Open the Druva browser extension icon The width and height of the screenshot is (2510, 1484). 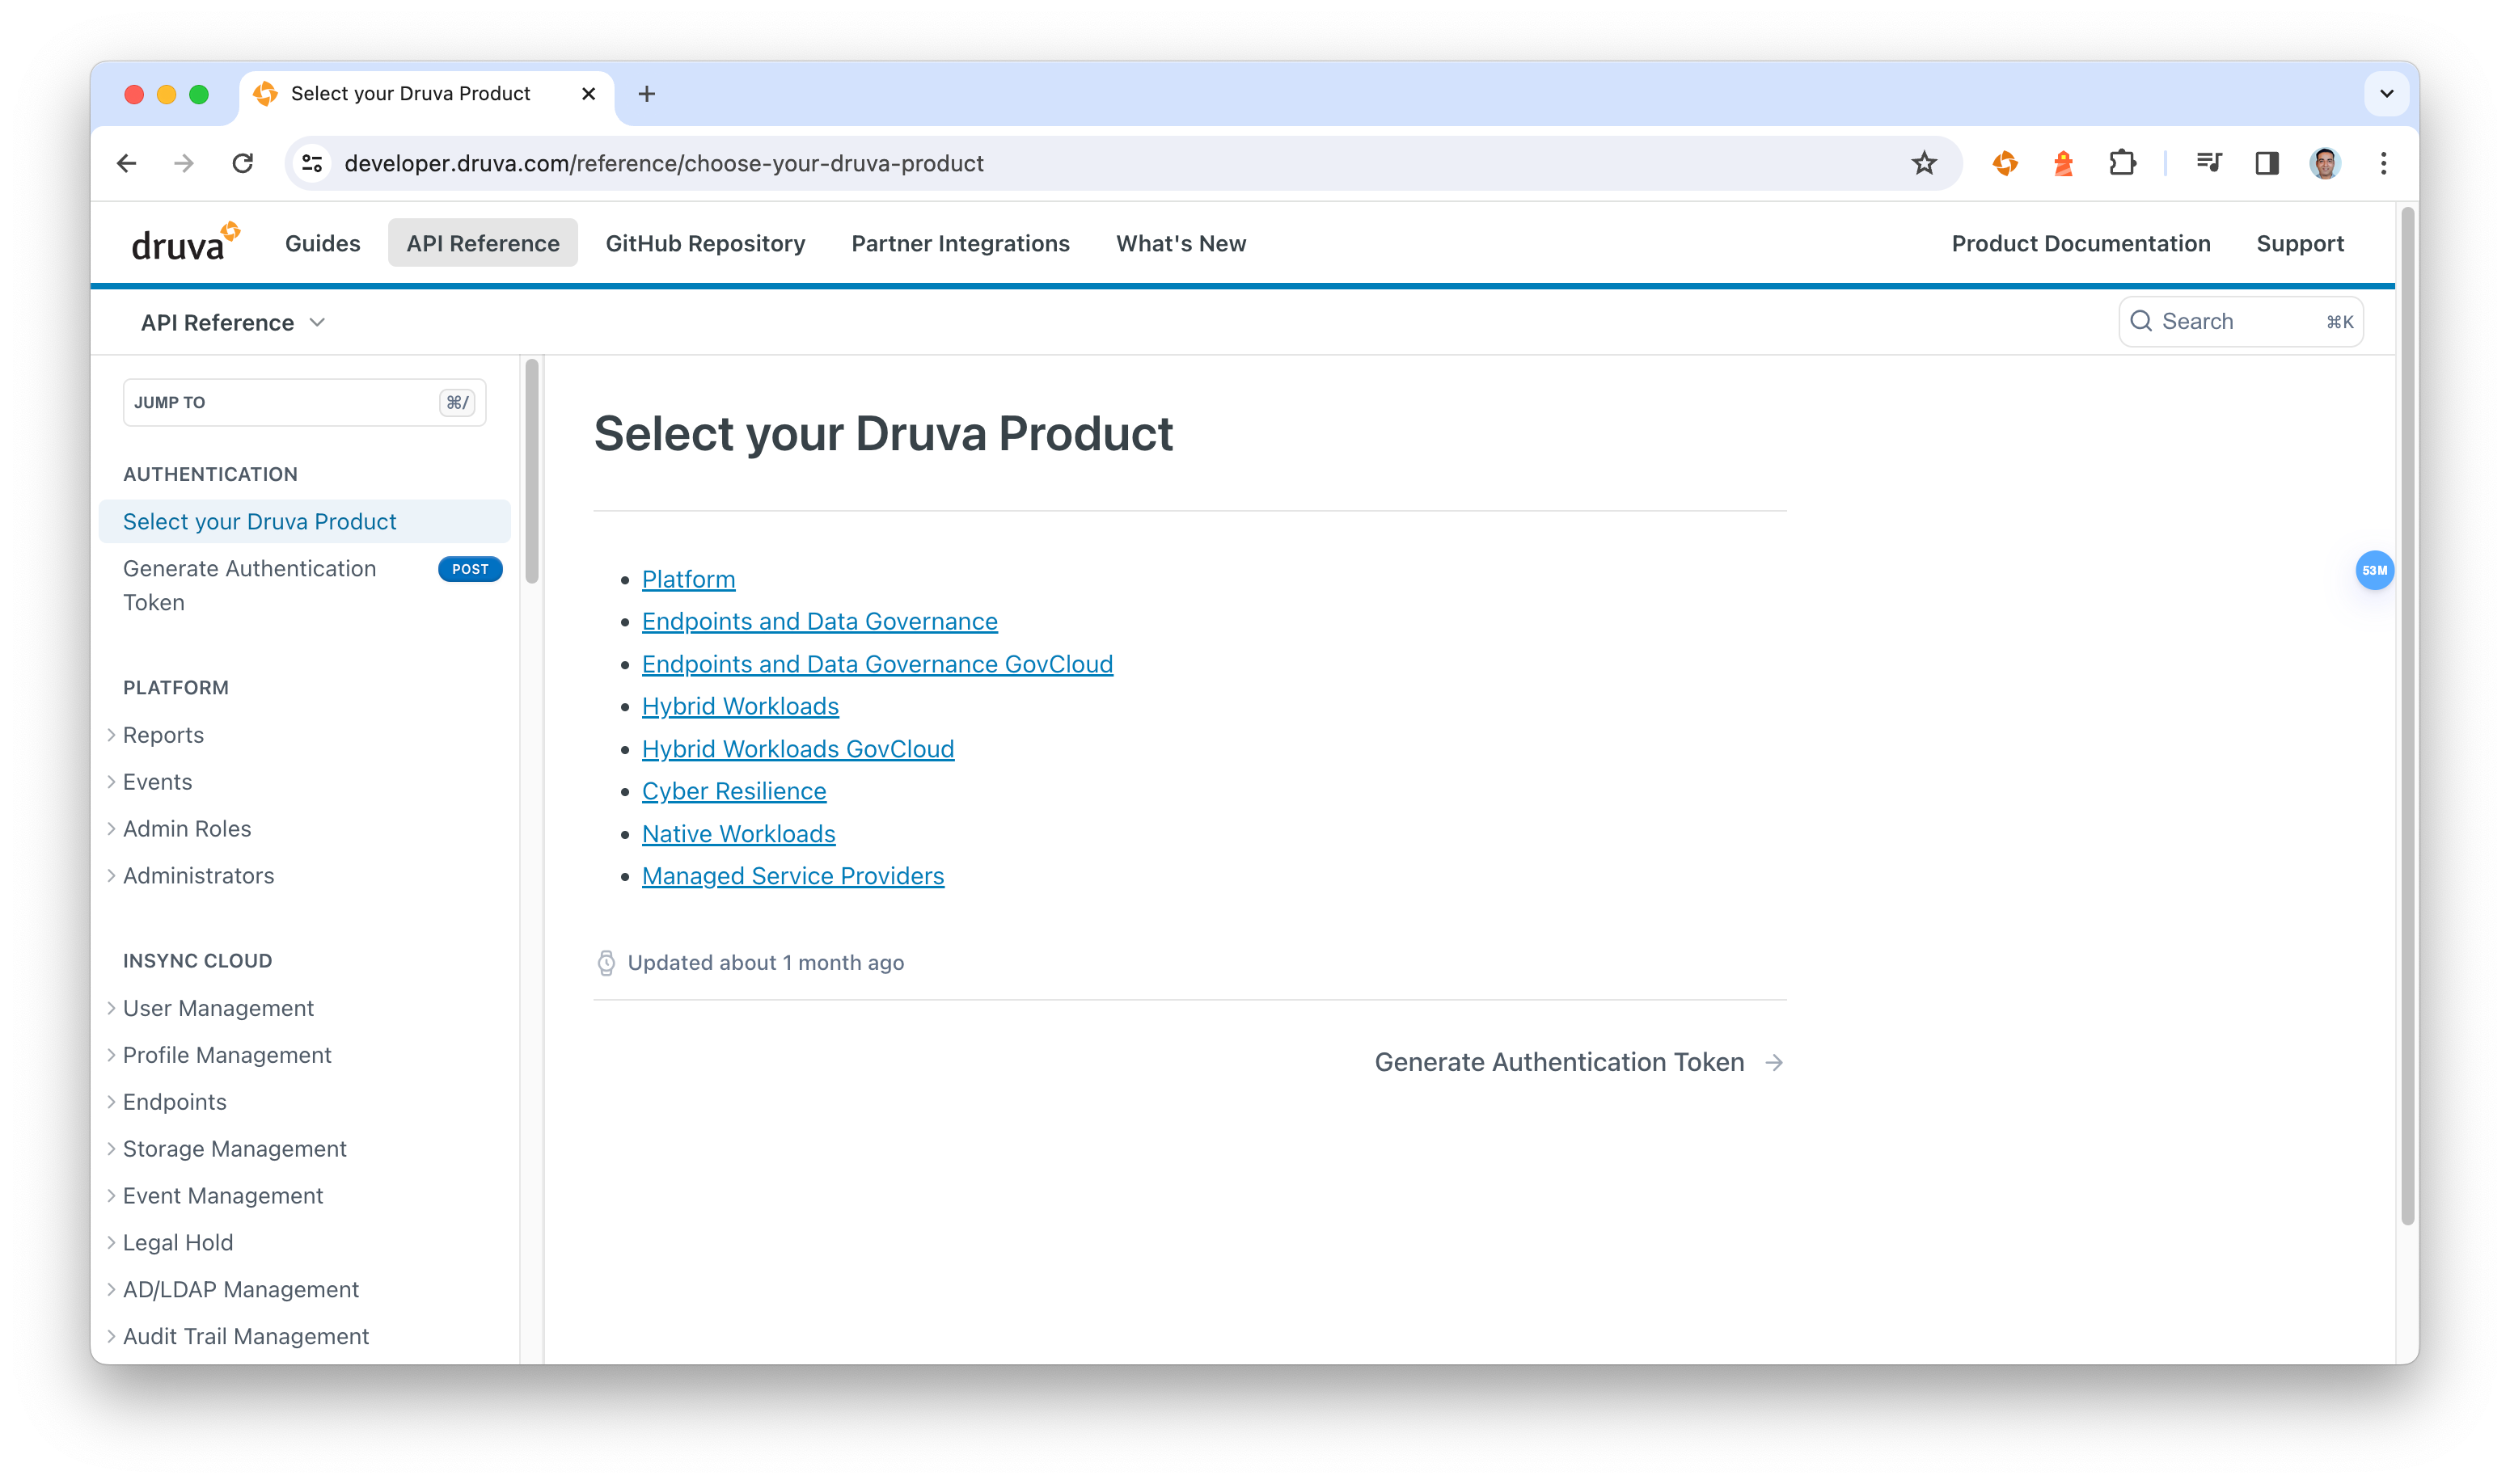click(2005, 163)
